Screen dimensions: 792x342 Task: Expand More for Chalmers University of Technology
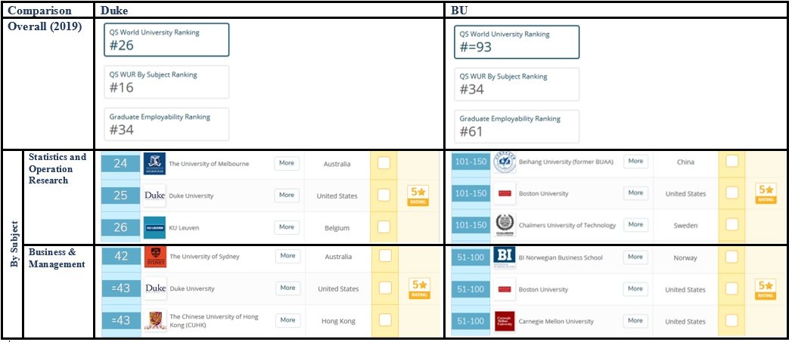click(x=635, y=224)
